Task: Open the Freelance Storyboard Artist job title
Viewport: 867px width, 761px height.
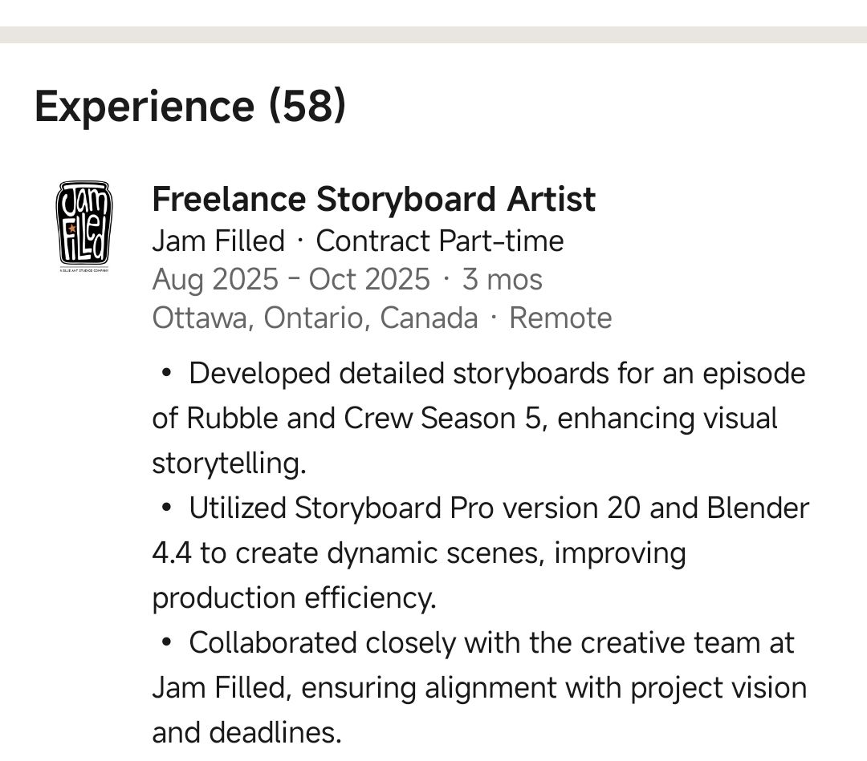Action: click(373, 200)
